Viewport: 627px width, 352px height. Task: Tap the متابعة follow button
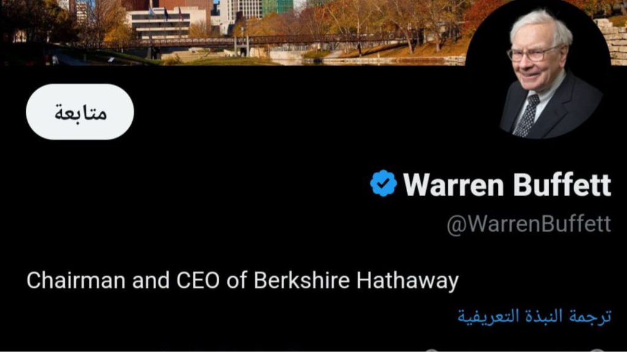tap(80, 112)
